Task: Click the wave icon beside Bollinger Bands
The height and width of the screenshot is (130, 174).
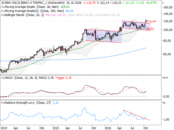Action: click(3, 15)
